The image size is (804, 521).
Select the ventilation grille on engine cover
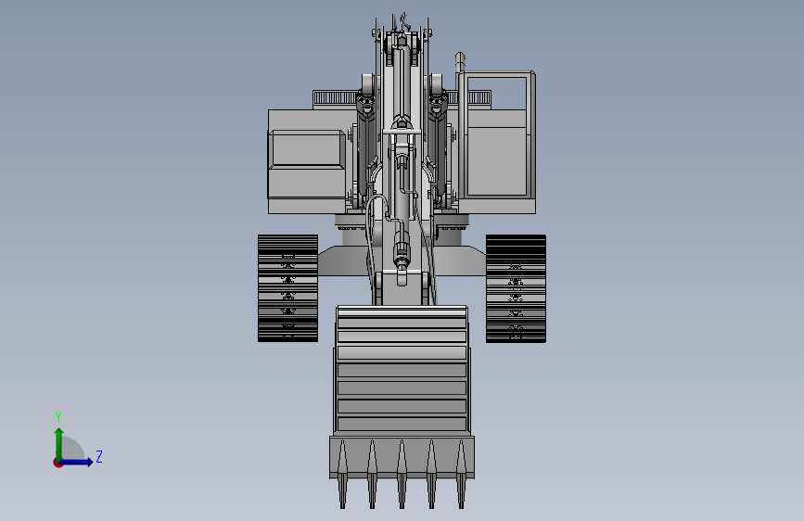point(335,97)
